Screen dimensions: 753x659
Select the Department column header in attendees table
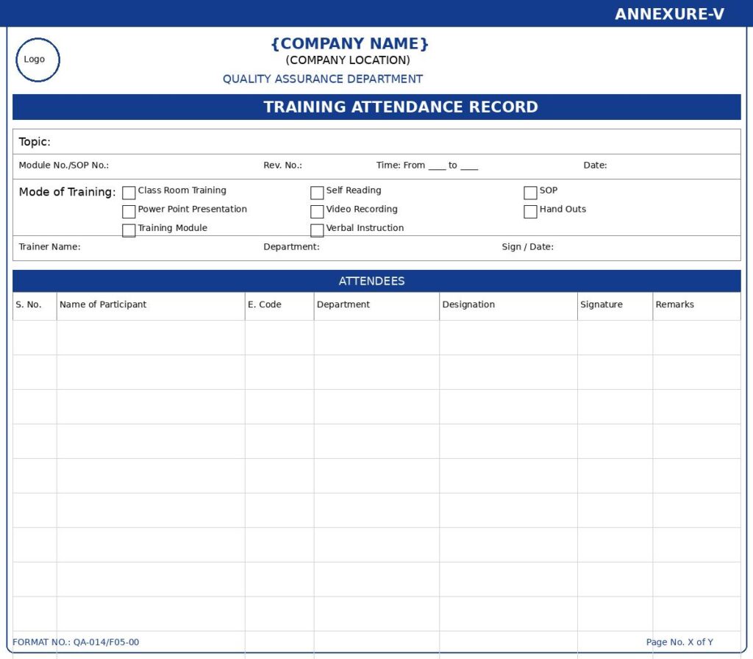click(x=376, y=306)
